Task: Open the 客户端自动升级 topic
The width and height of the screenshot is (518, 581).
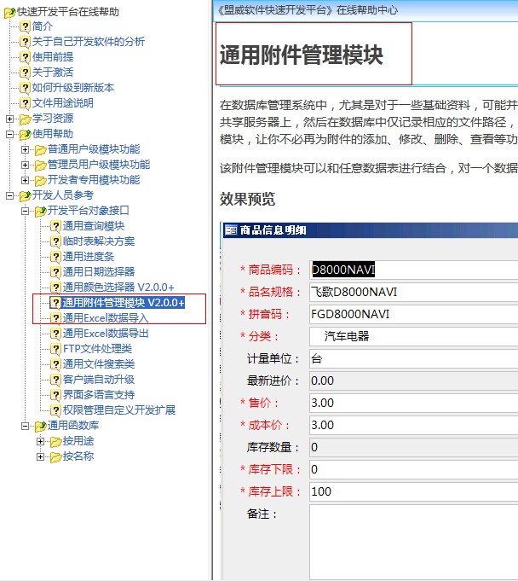Action: [x=98, y=380]
